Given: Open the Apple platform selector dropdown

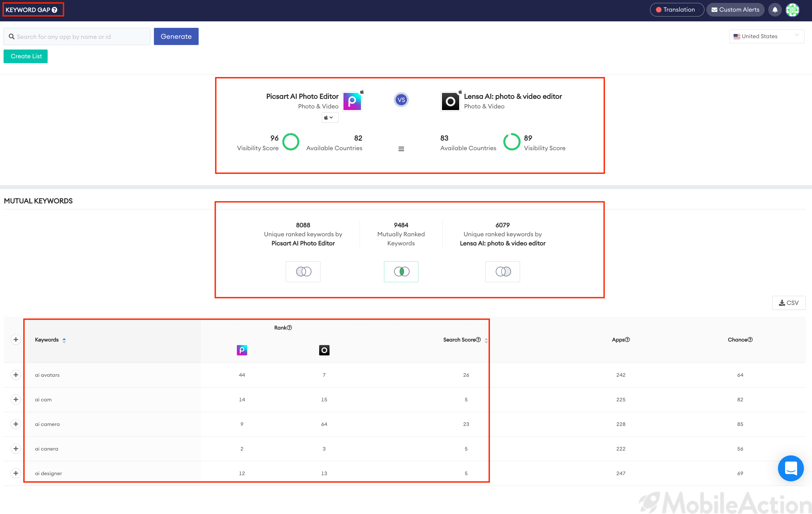Looking at the screenshot, I should point(330,117).
